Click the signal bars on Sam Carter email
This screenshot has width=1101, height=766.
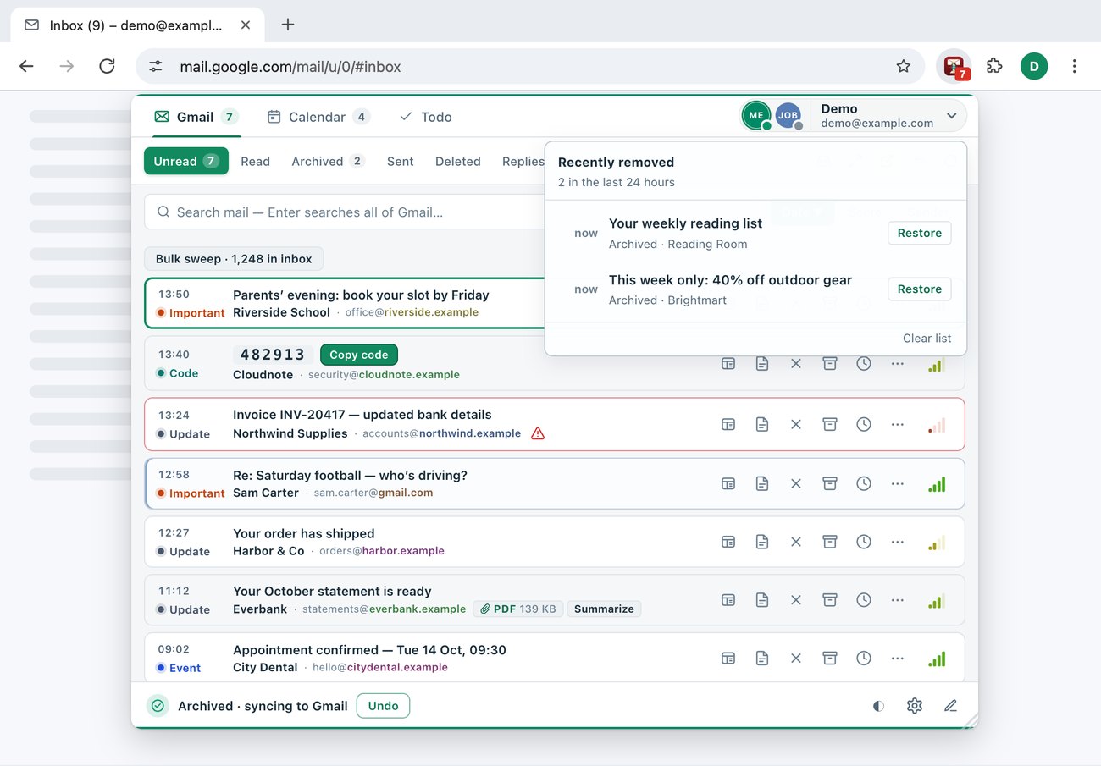pos(937,484)
